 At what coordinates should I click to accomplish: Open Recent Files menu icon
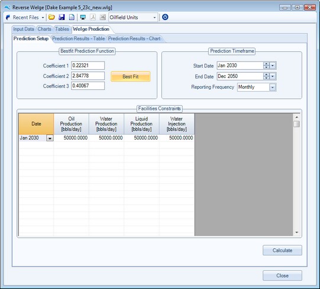coord(8,18)
